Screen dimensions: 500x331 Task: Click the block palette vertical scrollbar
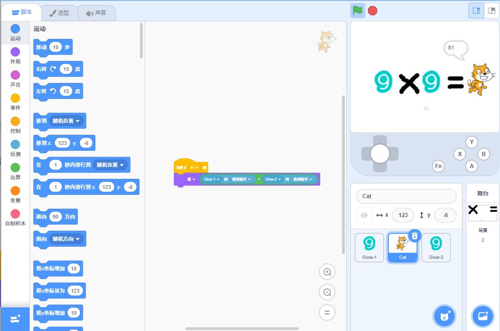[141, 40]
